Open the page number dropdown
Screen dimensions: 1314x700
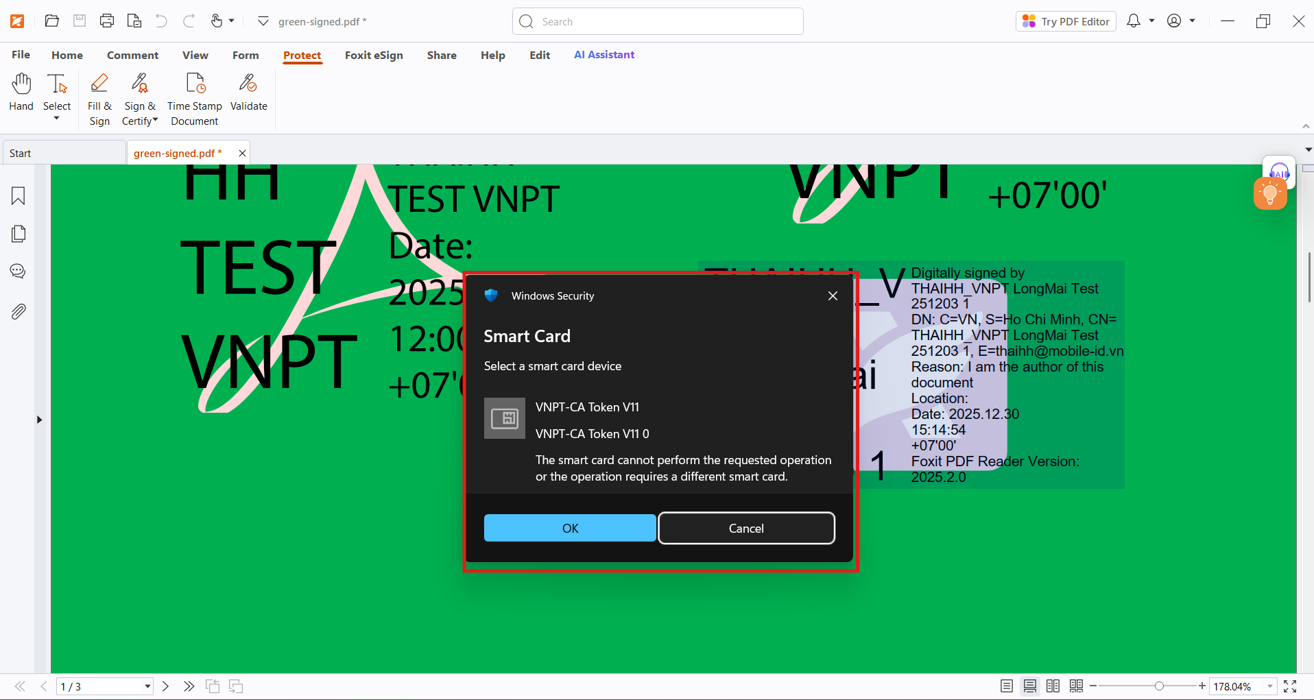[147, 686]
